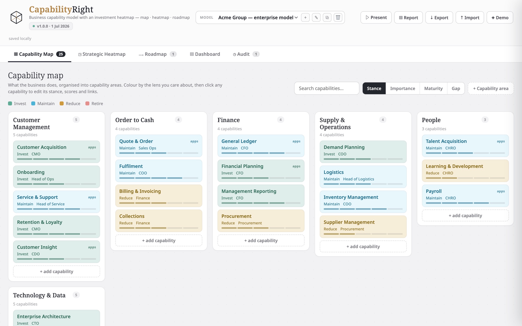Go to the Dashboard tab
The width and height of the screenshot is (522, 326).
click(x=205, y=54)
